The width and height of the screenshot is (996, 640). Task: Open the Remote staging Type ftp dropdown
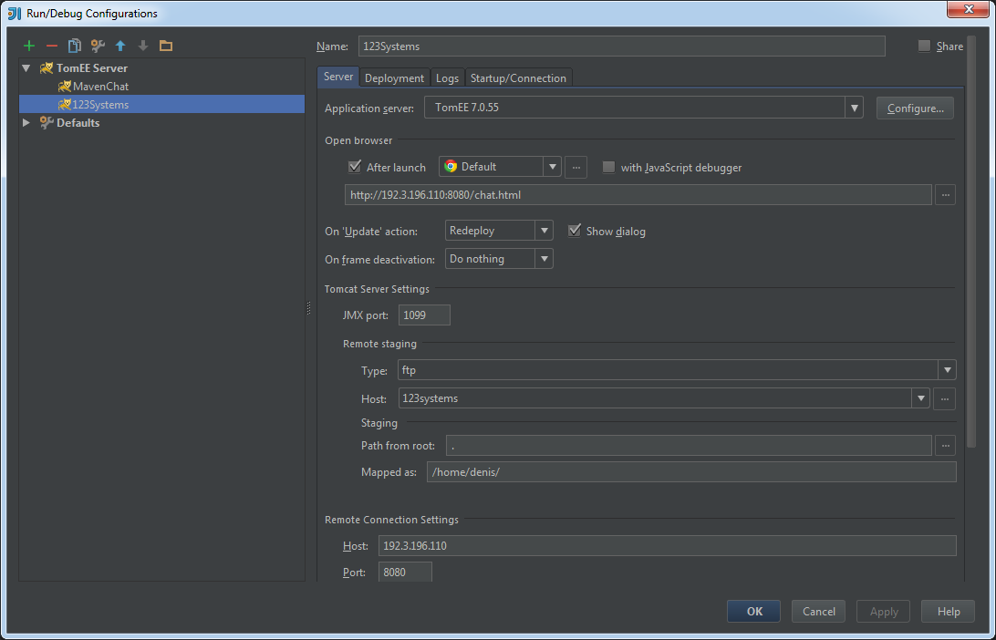coord(947,370)
